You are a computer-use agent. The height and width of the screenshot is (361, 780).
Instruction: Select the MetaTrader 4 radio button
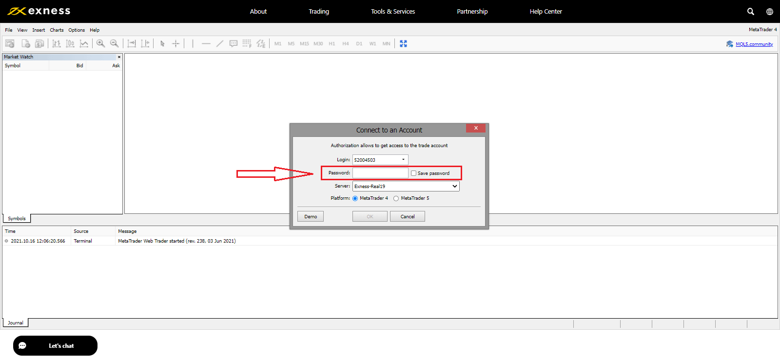(355, 198)
